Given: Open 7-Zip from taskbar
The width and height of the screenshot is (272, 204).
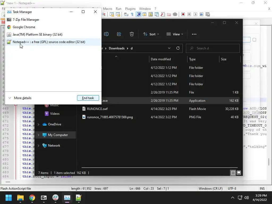Looking at the screenshot, I should [x=44, y=198].
